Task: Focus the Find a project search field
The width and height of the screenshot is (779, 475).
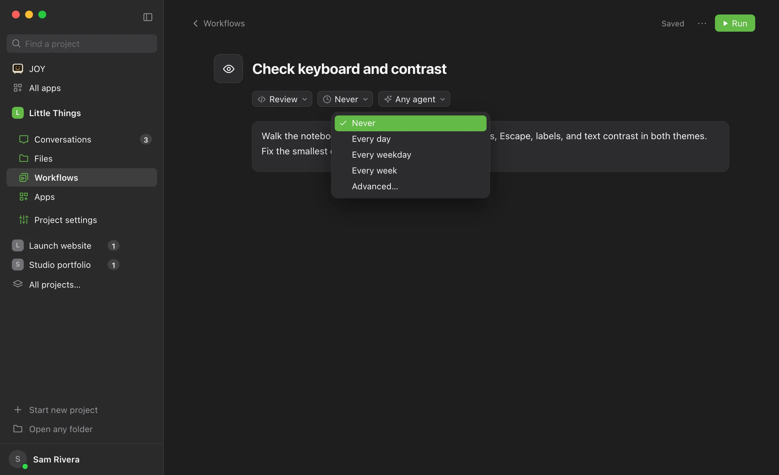Action: 82,44
